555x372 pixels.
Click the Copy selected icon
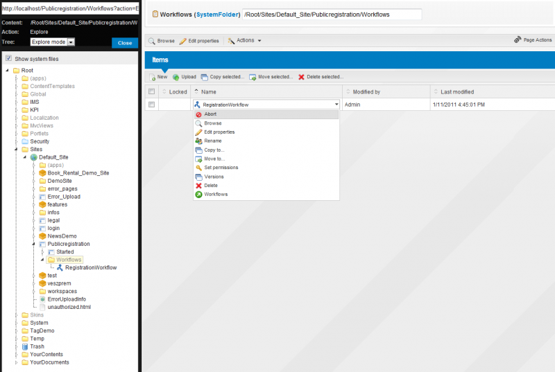pyautogui.click(x=204, y=77)
